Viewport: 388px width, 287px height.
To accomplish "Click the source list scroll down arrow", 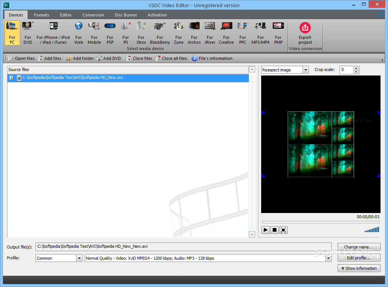I will point(252,234).
